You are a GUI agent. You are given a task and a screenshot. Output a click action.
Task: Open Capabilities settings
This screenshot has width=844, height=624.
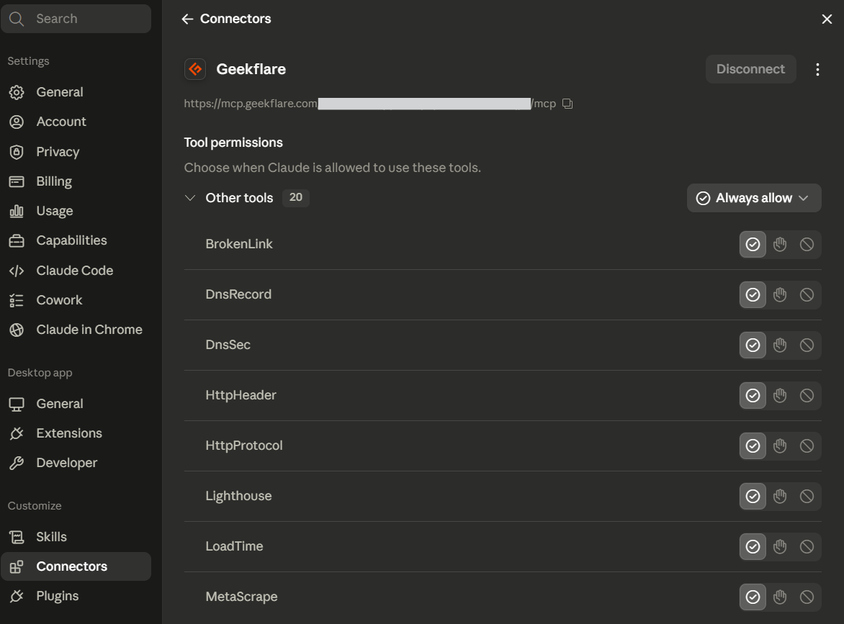click(76, 240)
